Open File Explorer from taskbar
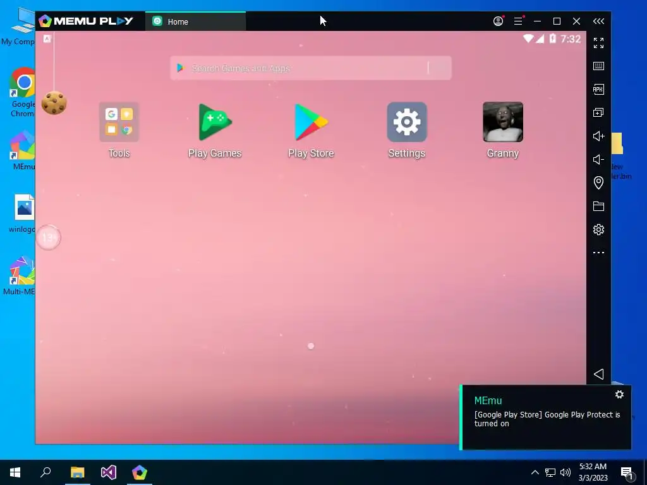This screenshot has height=485, width=647. (77, 472)
